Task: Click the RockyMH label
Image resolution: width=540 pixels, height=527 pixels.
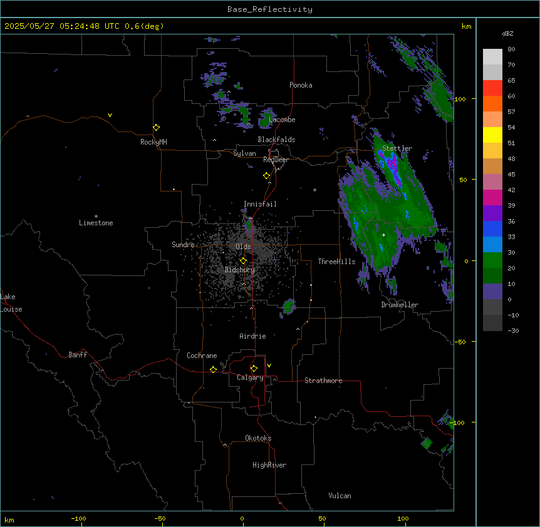Action: 153,142
